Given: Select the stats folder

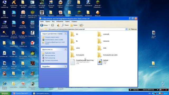Looking at the screenshot, I should click(102, 48).
